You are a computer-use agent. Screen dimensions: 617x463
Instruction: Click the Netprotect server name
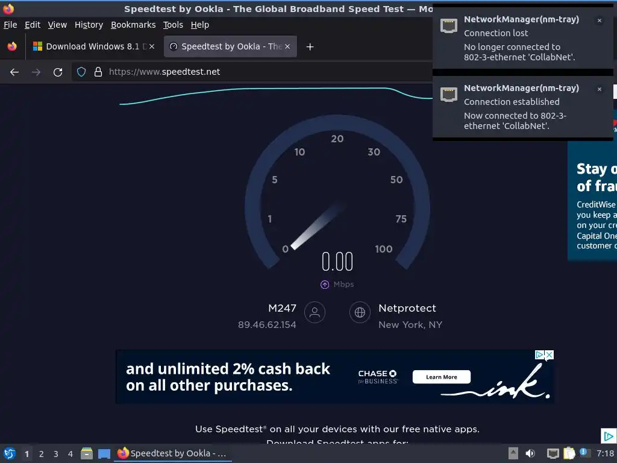pyautogui.click(x=407, y=308)
